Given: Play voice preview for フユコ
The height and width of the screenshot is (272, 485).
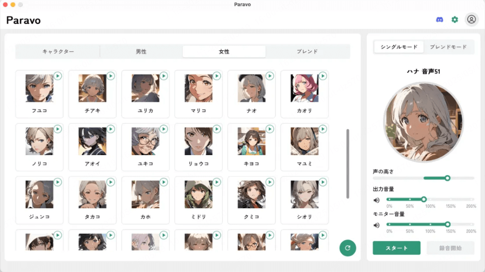Looking at the screenshot, I should pos(57,76).
